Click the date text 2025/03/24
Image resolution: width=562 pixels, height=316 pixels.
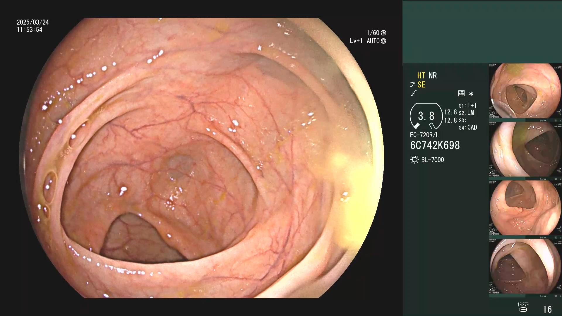[33, 22]
